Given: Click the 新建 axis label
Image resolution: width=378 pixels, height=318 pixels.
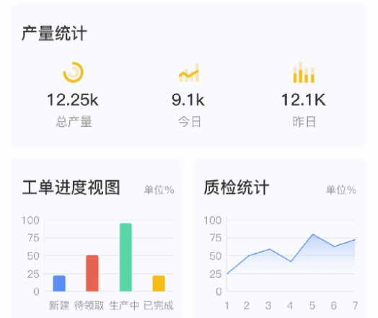Looking at the screenshot, I should tap(59, 306).
